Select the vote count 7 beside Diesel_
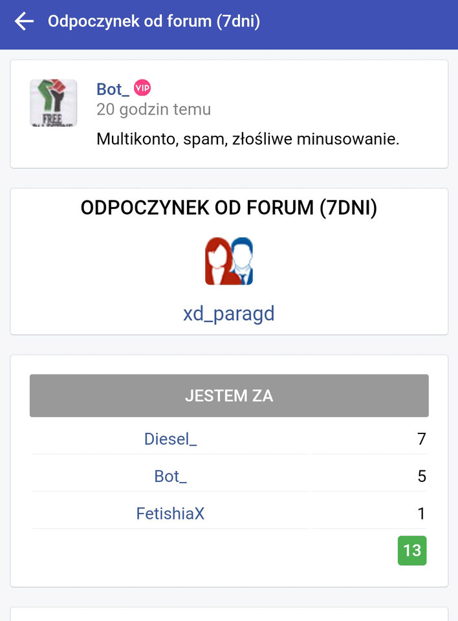Screen dimensions: 458x621 coord(422,439)
